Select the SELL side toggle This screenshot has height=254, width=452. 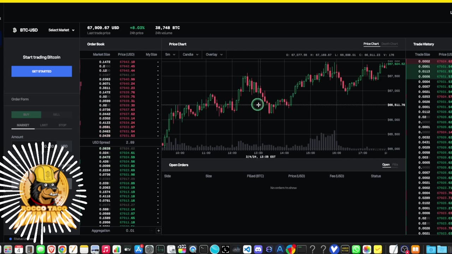[56, 115]
